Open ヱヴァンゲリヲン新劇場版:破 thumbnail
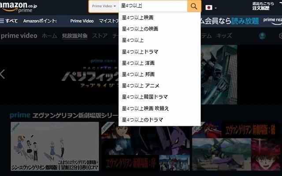Image resolution: width=282 pixels, height=176 pixels. click(236, 146)
